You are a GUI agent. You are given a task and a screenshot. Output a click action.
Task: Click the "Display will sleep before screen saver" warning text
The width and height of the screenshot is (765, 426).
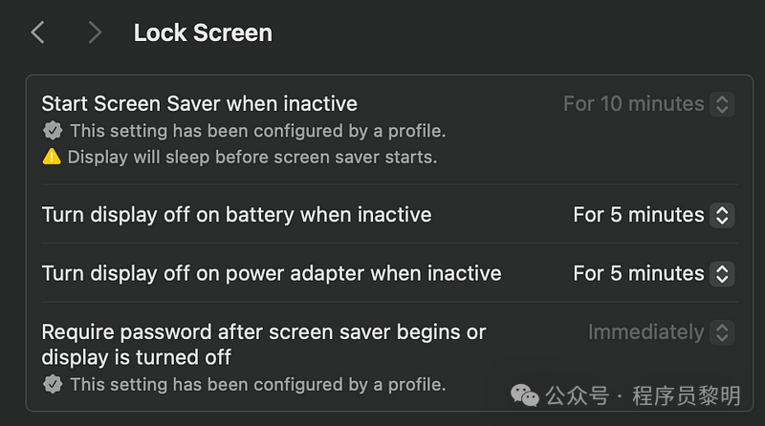tap(252, 157)
